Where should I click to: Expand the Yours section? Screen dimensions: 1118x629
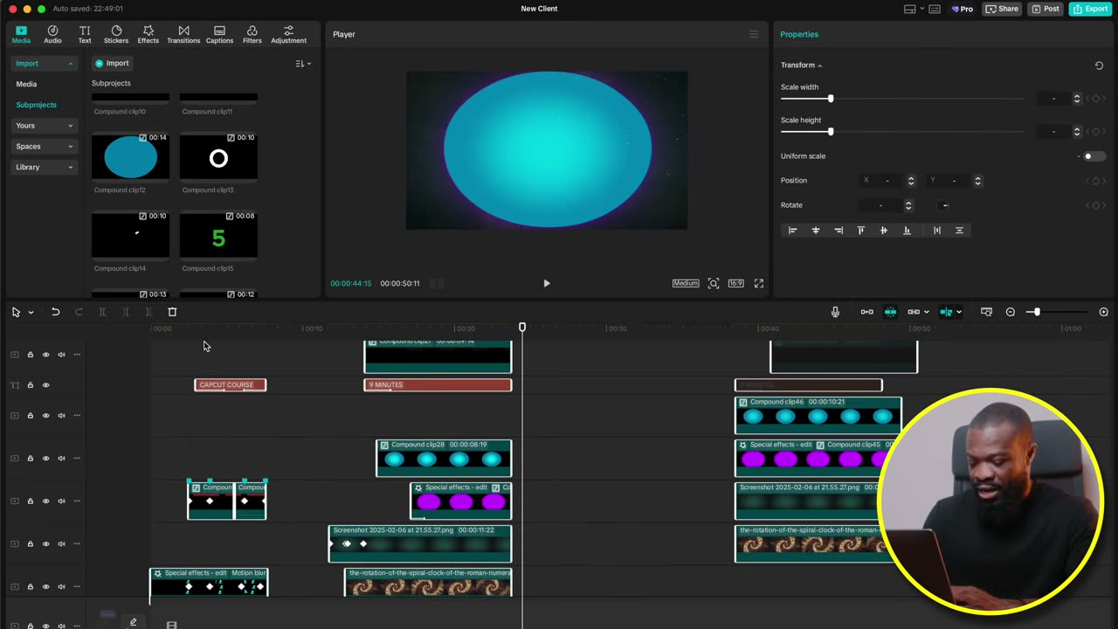click(x=44, y=126)
